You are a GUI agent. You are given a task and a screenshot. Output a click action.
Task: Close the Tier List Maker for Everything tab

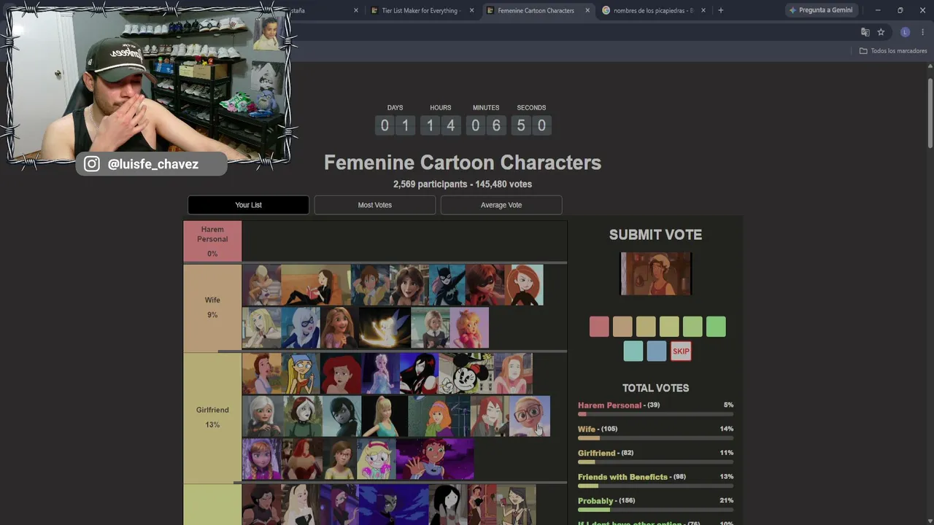coord(472,10)
